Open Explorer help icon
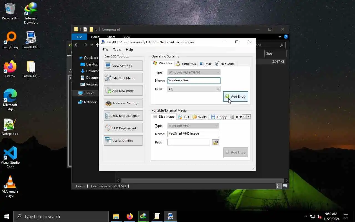Screen dimensions: 355x222 coord(286,37)
